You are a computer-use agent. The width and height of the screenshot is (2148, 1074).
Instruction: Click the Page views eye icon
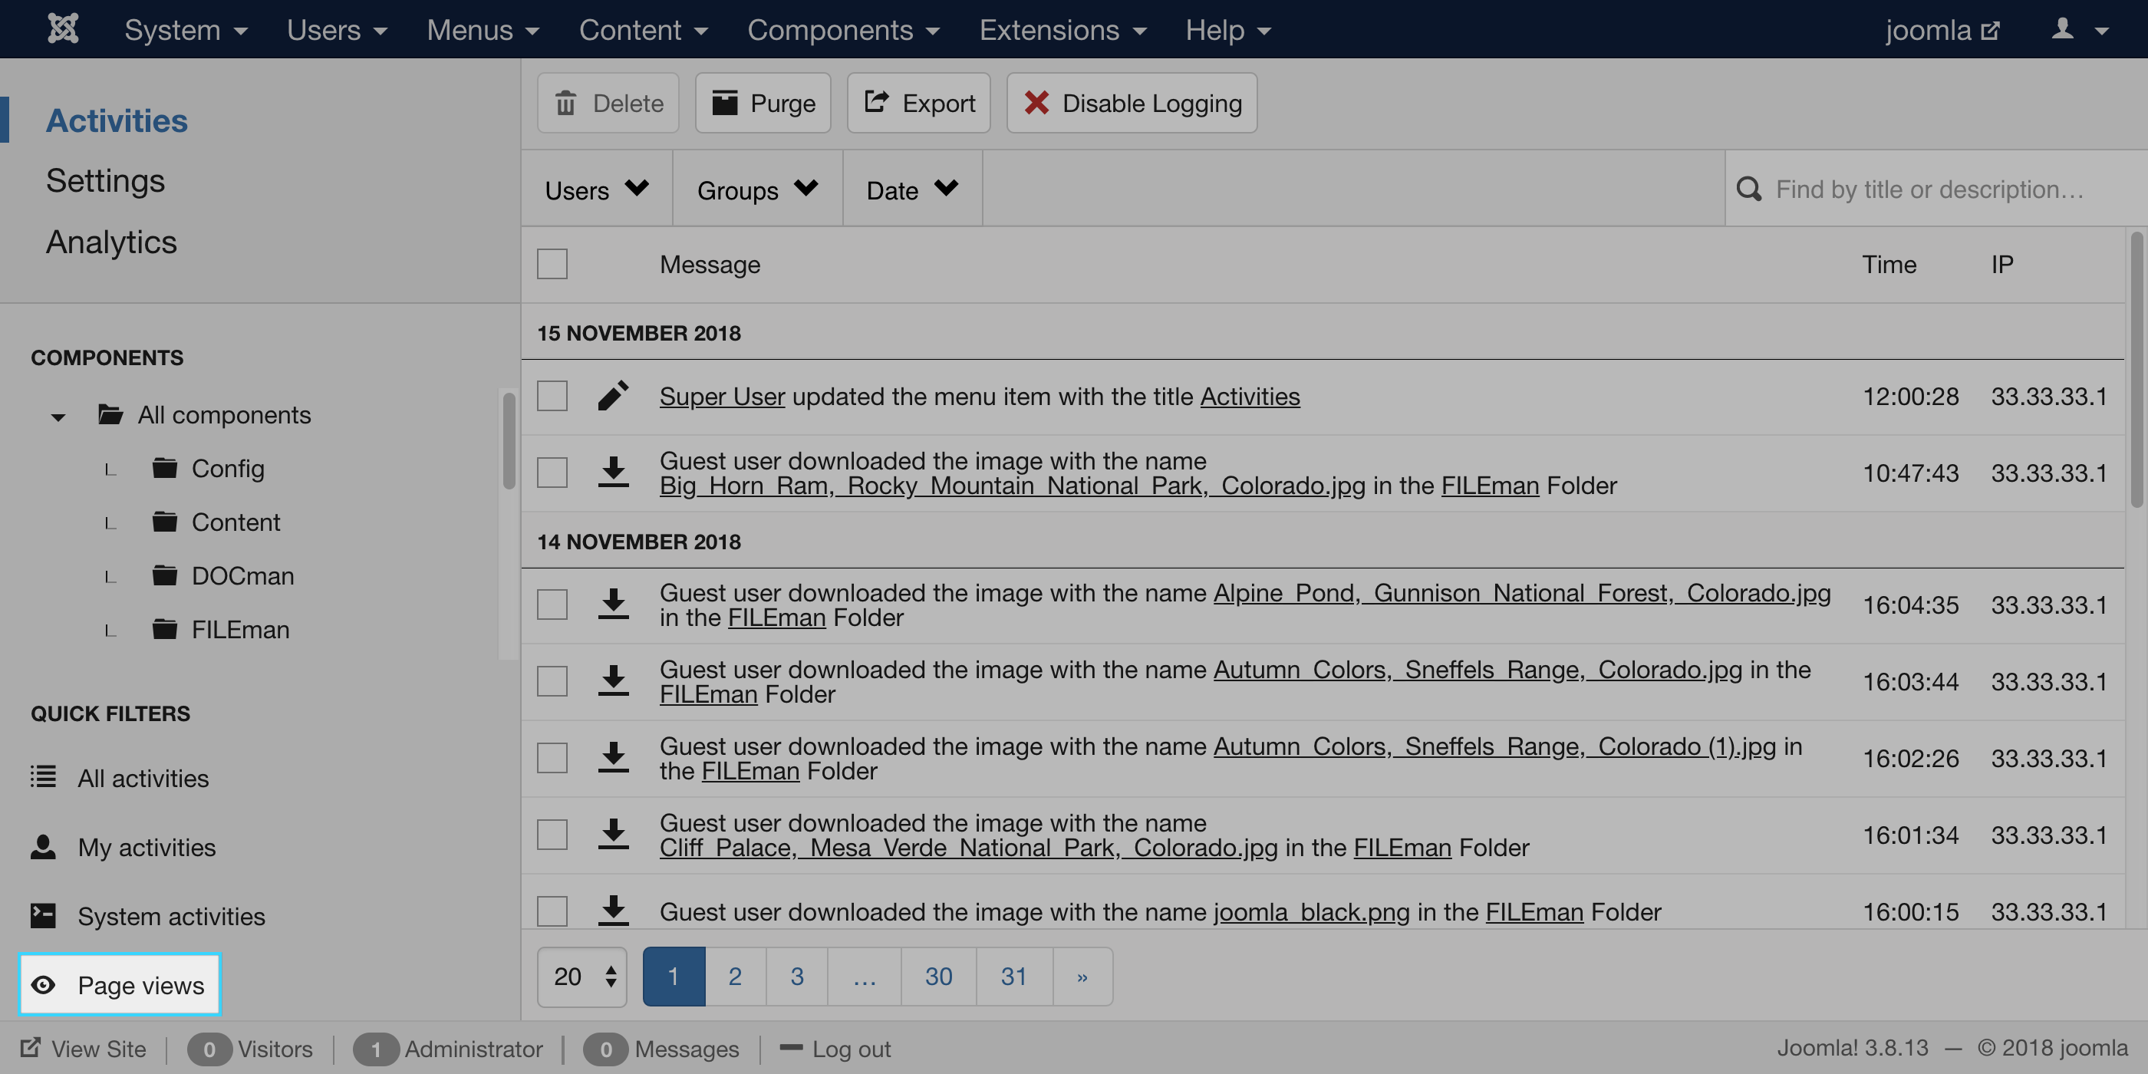coord(44,985)
